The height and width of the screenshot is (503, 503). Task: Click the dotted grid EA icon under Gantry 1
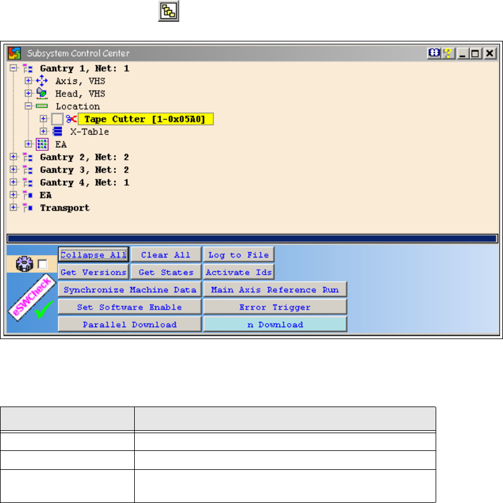pos(42,144)
